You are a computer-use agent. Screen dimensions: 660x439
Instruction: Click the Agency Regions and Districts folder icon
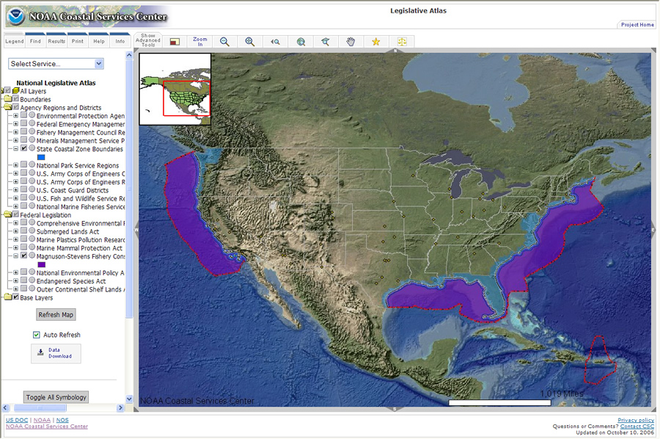point(8,107)
